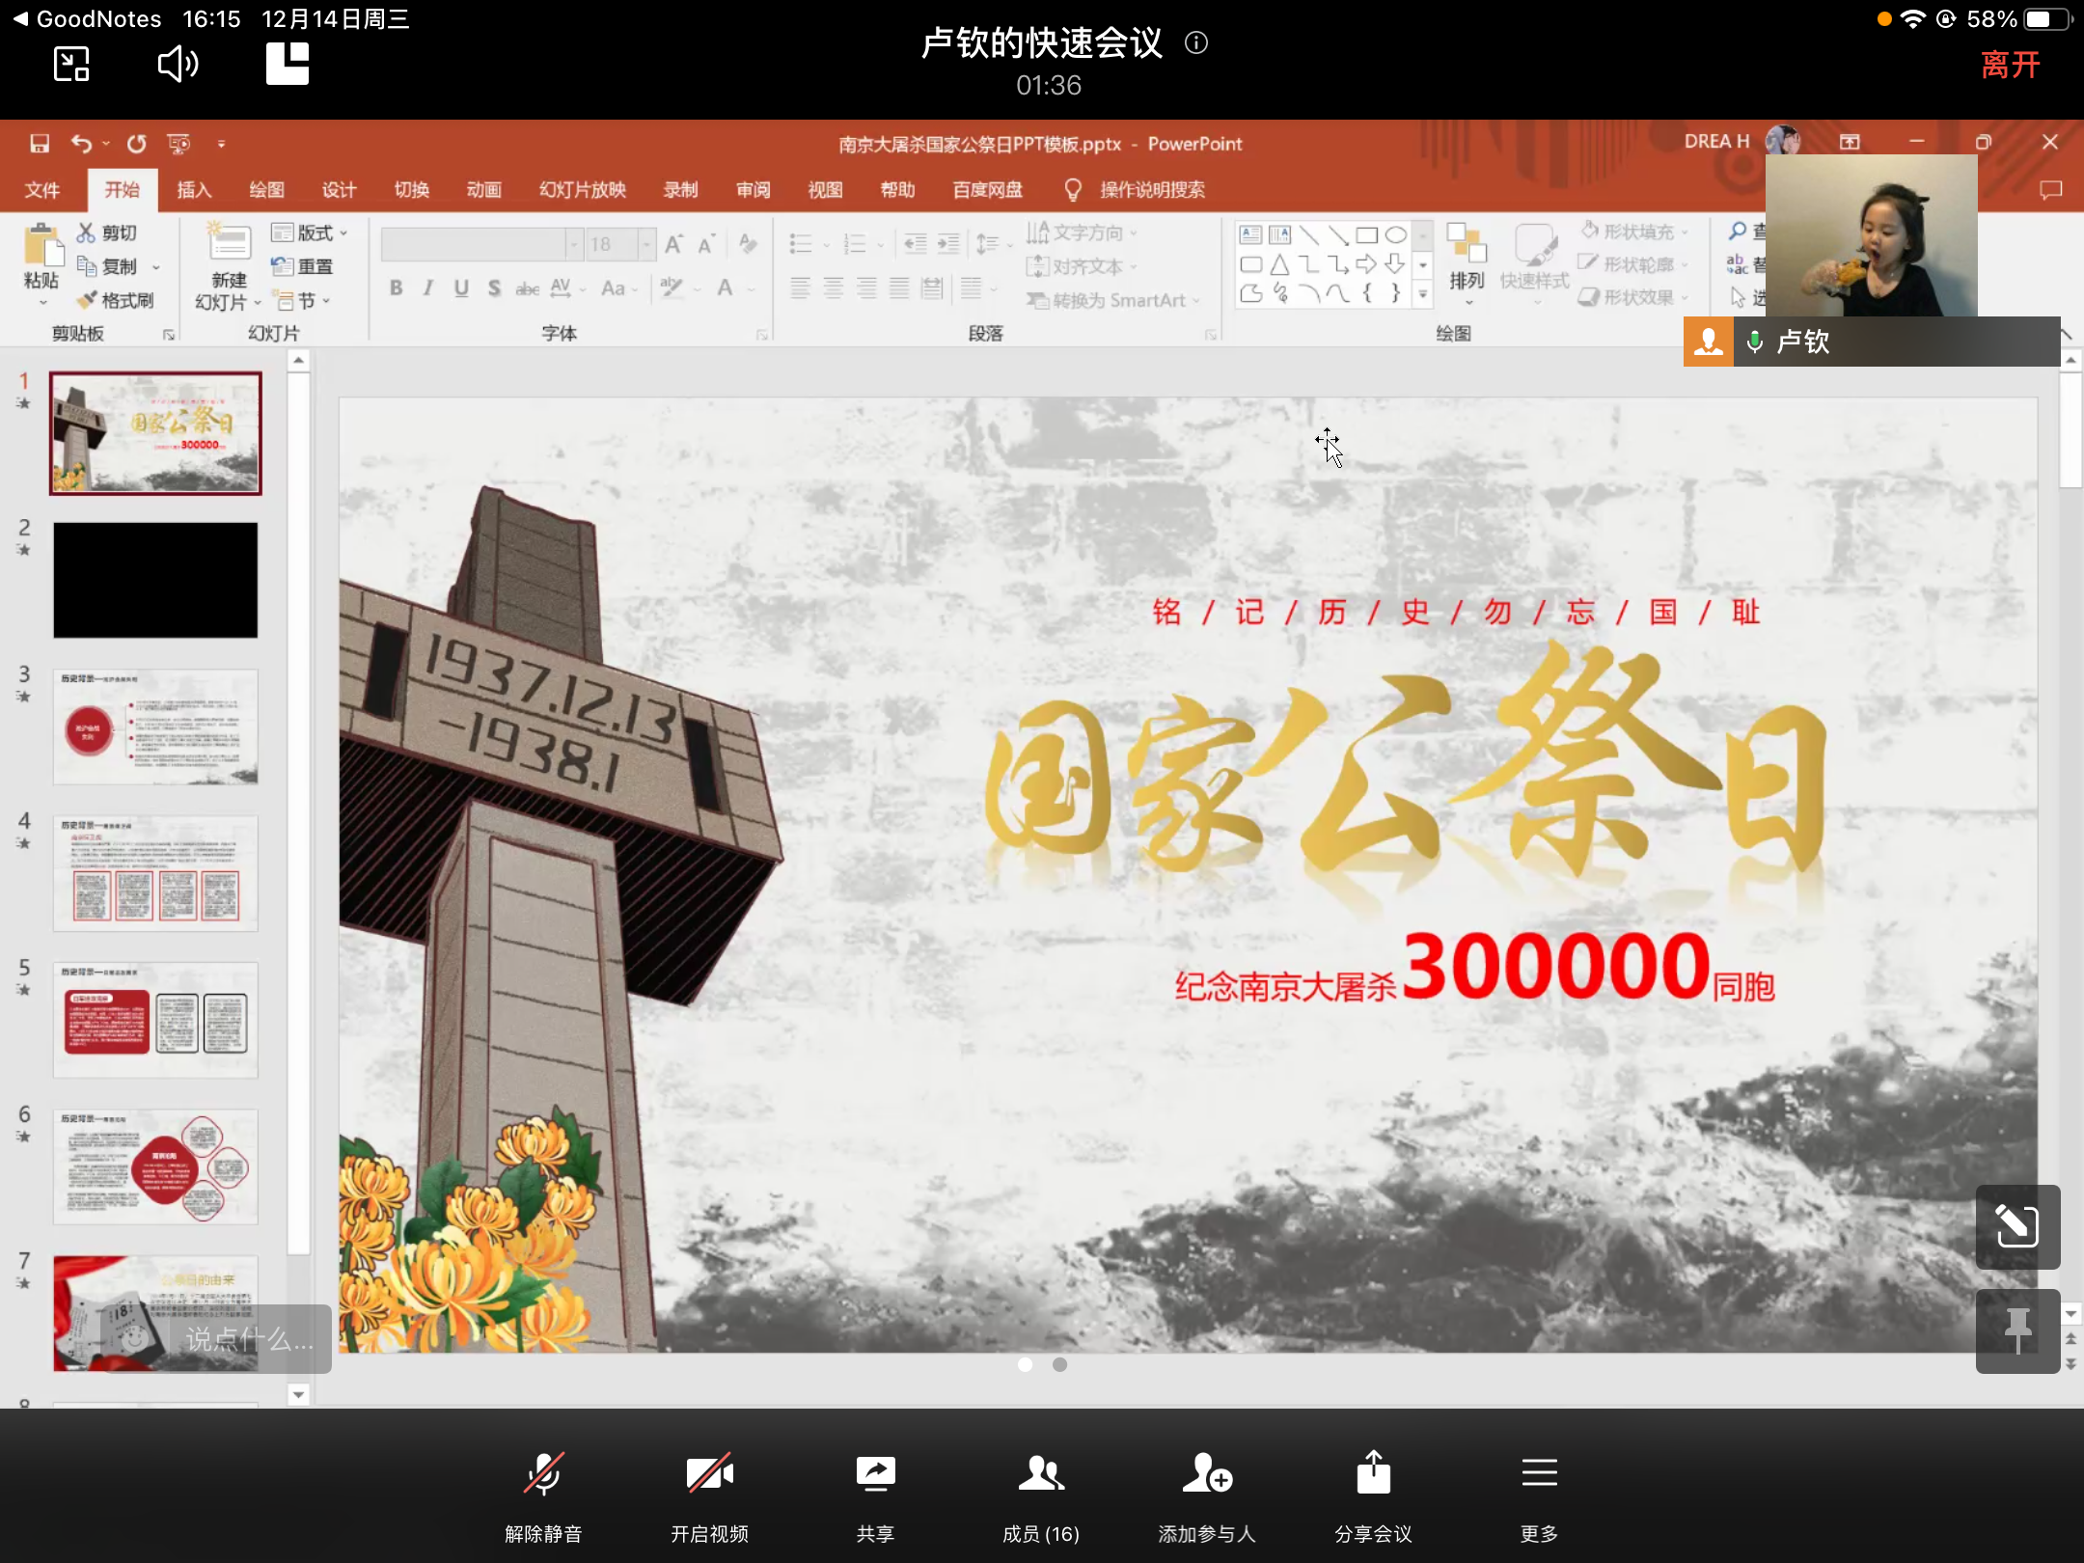
Task: Tap the pin toolbar button
Action: (2017, 1330)
